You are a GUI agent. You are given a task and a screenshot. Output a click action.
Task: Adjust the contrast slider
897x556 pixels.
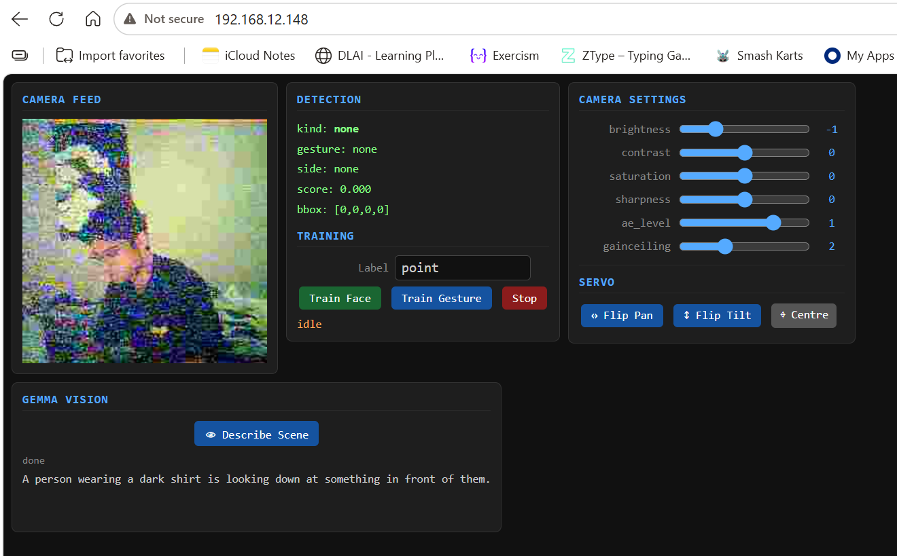[744, 153]
